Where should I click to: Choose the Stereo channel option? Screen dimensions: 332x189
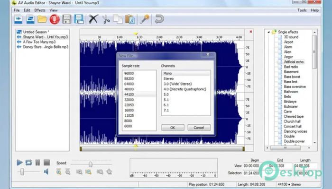coord(186,79)
